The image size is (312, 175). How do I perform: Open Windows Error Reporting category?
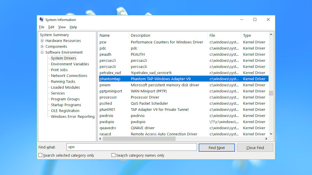[x=73, y=117]
